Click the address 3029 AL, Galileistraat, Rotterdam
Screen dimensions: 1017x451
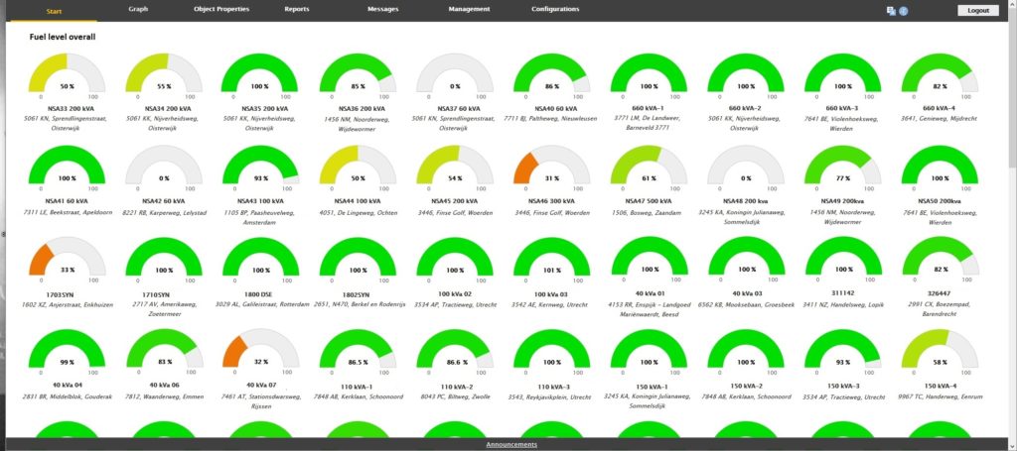point(261,304)
